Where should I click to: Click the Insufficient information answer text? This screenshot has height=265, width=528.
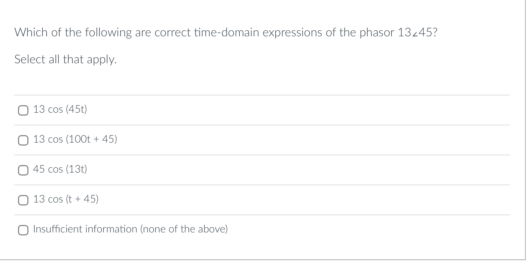[x=130, y=229]
